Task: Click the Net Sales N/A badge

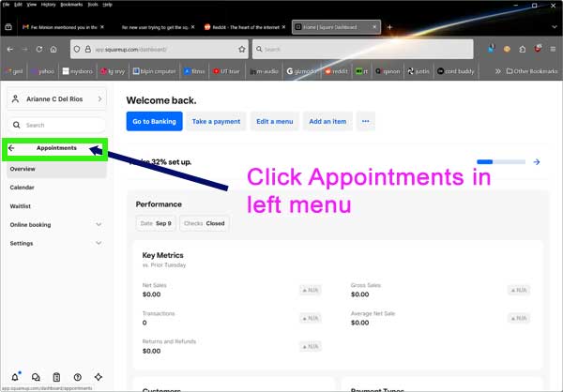Action: [x=311, y=290]
